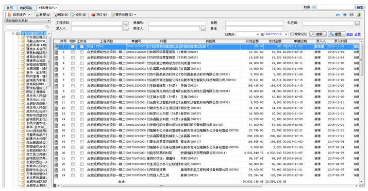The width and height of the screenshot is (368, 191).
Task: Toggle the 工作流 checkbox in row 7
Action: tap(81, 80)
